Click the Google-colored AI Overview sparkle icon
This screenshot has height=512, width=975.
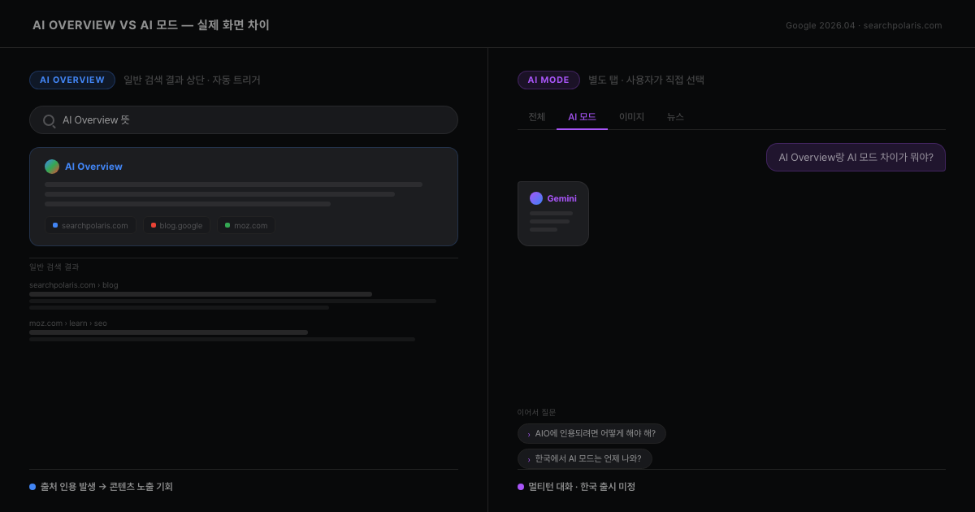tap(52, 166)
